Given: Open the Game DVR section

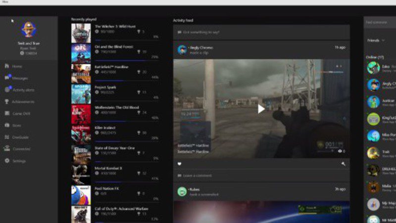Looking at the screenshot, I should coord(20,114).
